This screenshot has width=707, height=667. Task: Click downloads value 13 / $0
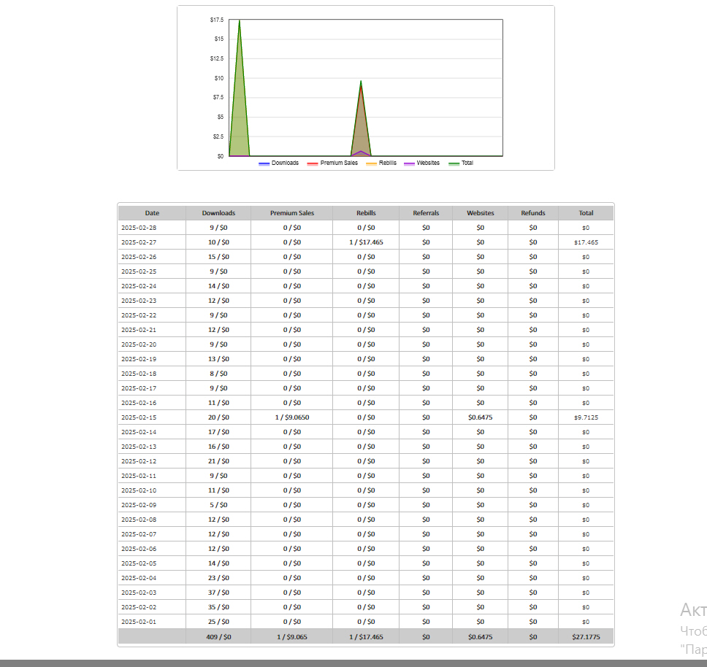click(x=218, y=359)
